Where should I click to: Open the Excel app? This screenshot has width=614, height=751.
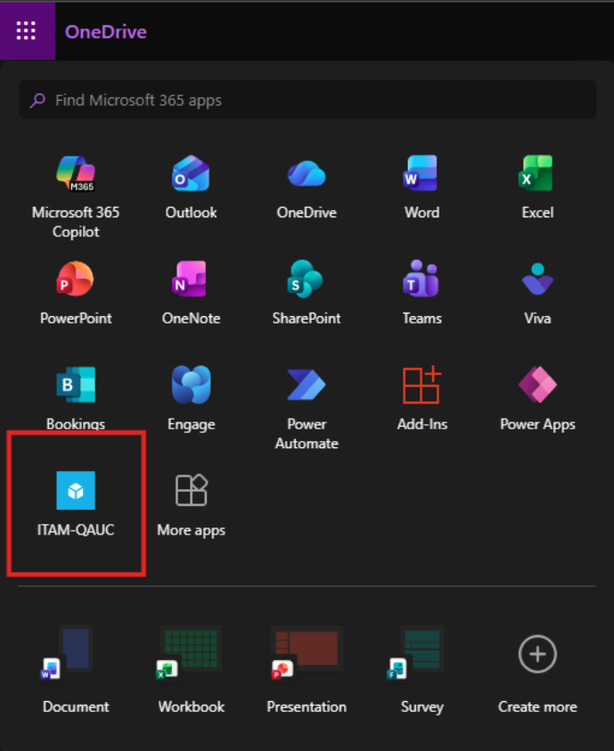(537, 175)
